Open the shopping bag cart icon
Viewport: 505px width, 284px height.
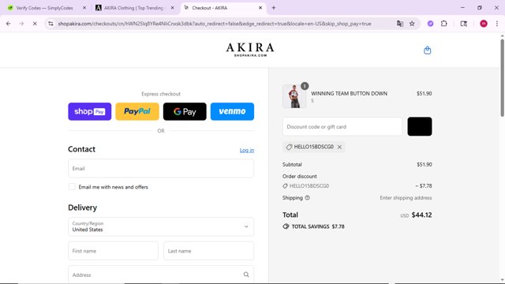pos(427,50)
